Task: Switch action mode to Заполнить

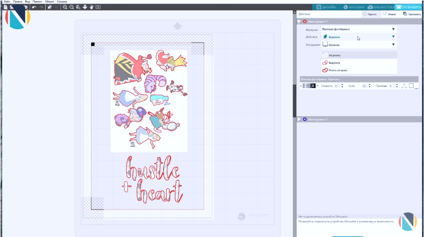Action: [412, 14]
